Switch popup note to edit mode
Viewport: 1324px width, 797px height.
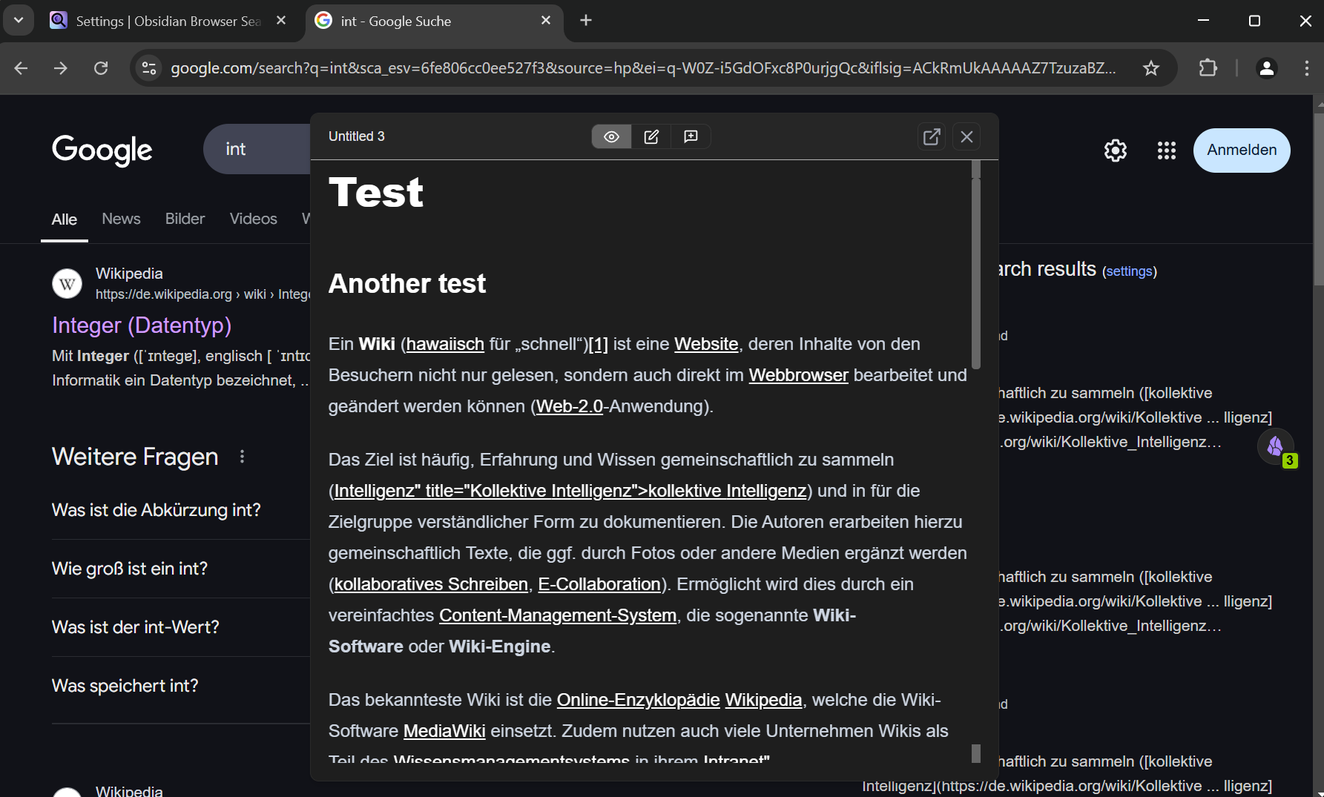[651, 136]
